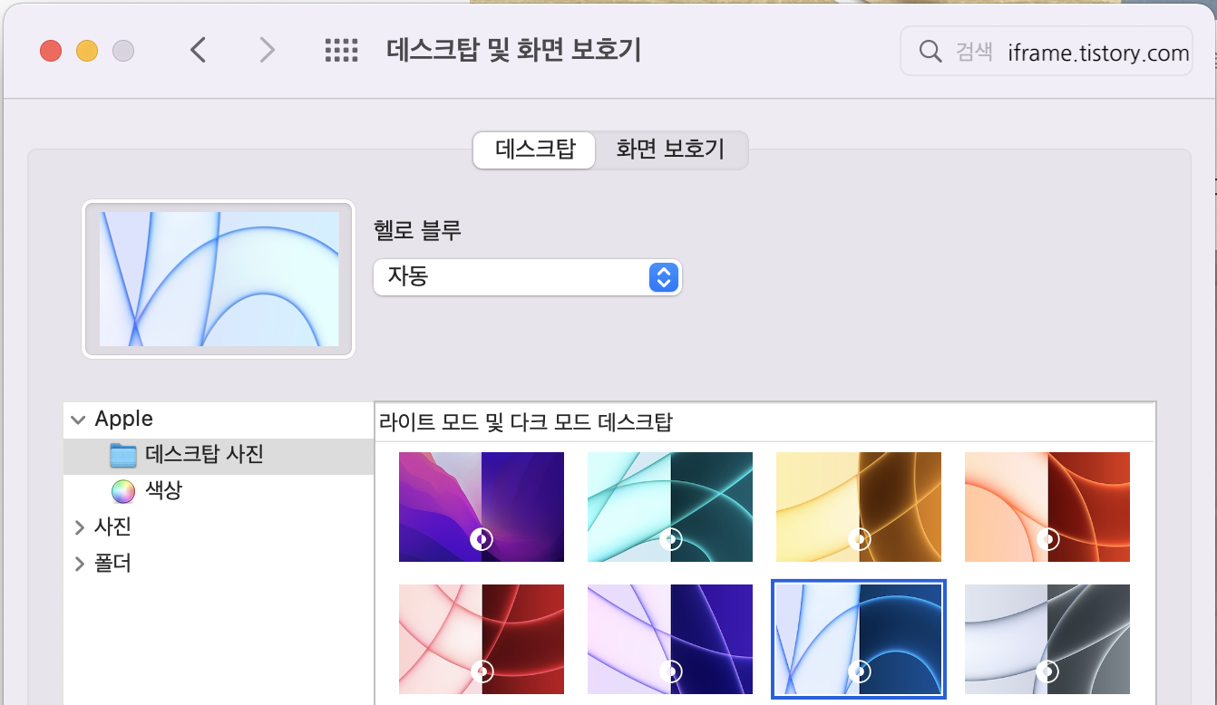Choose the pink red wallpaper
Screen dimensions: 1217x705
tap(482, 639)
